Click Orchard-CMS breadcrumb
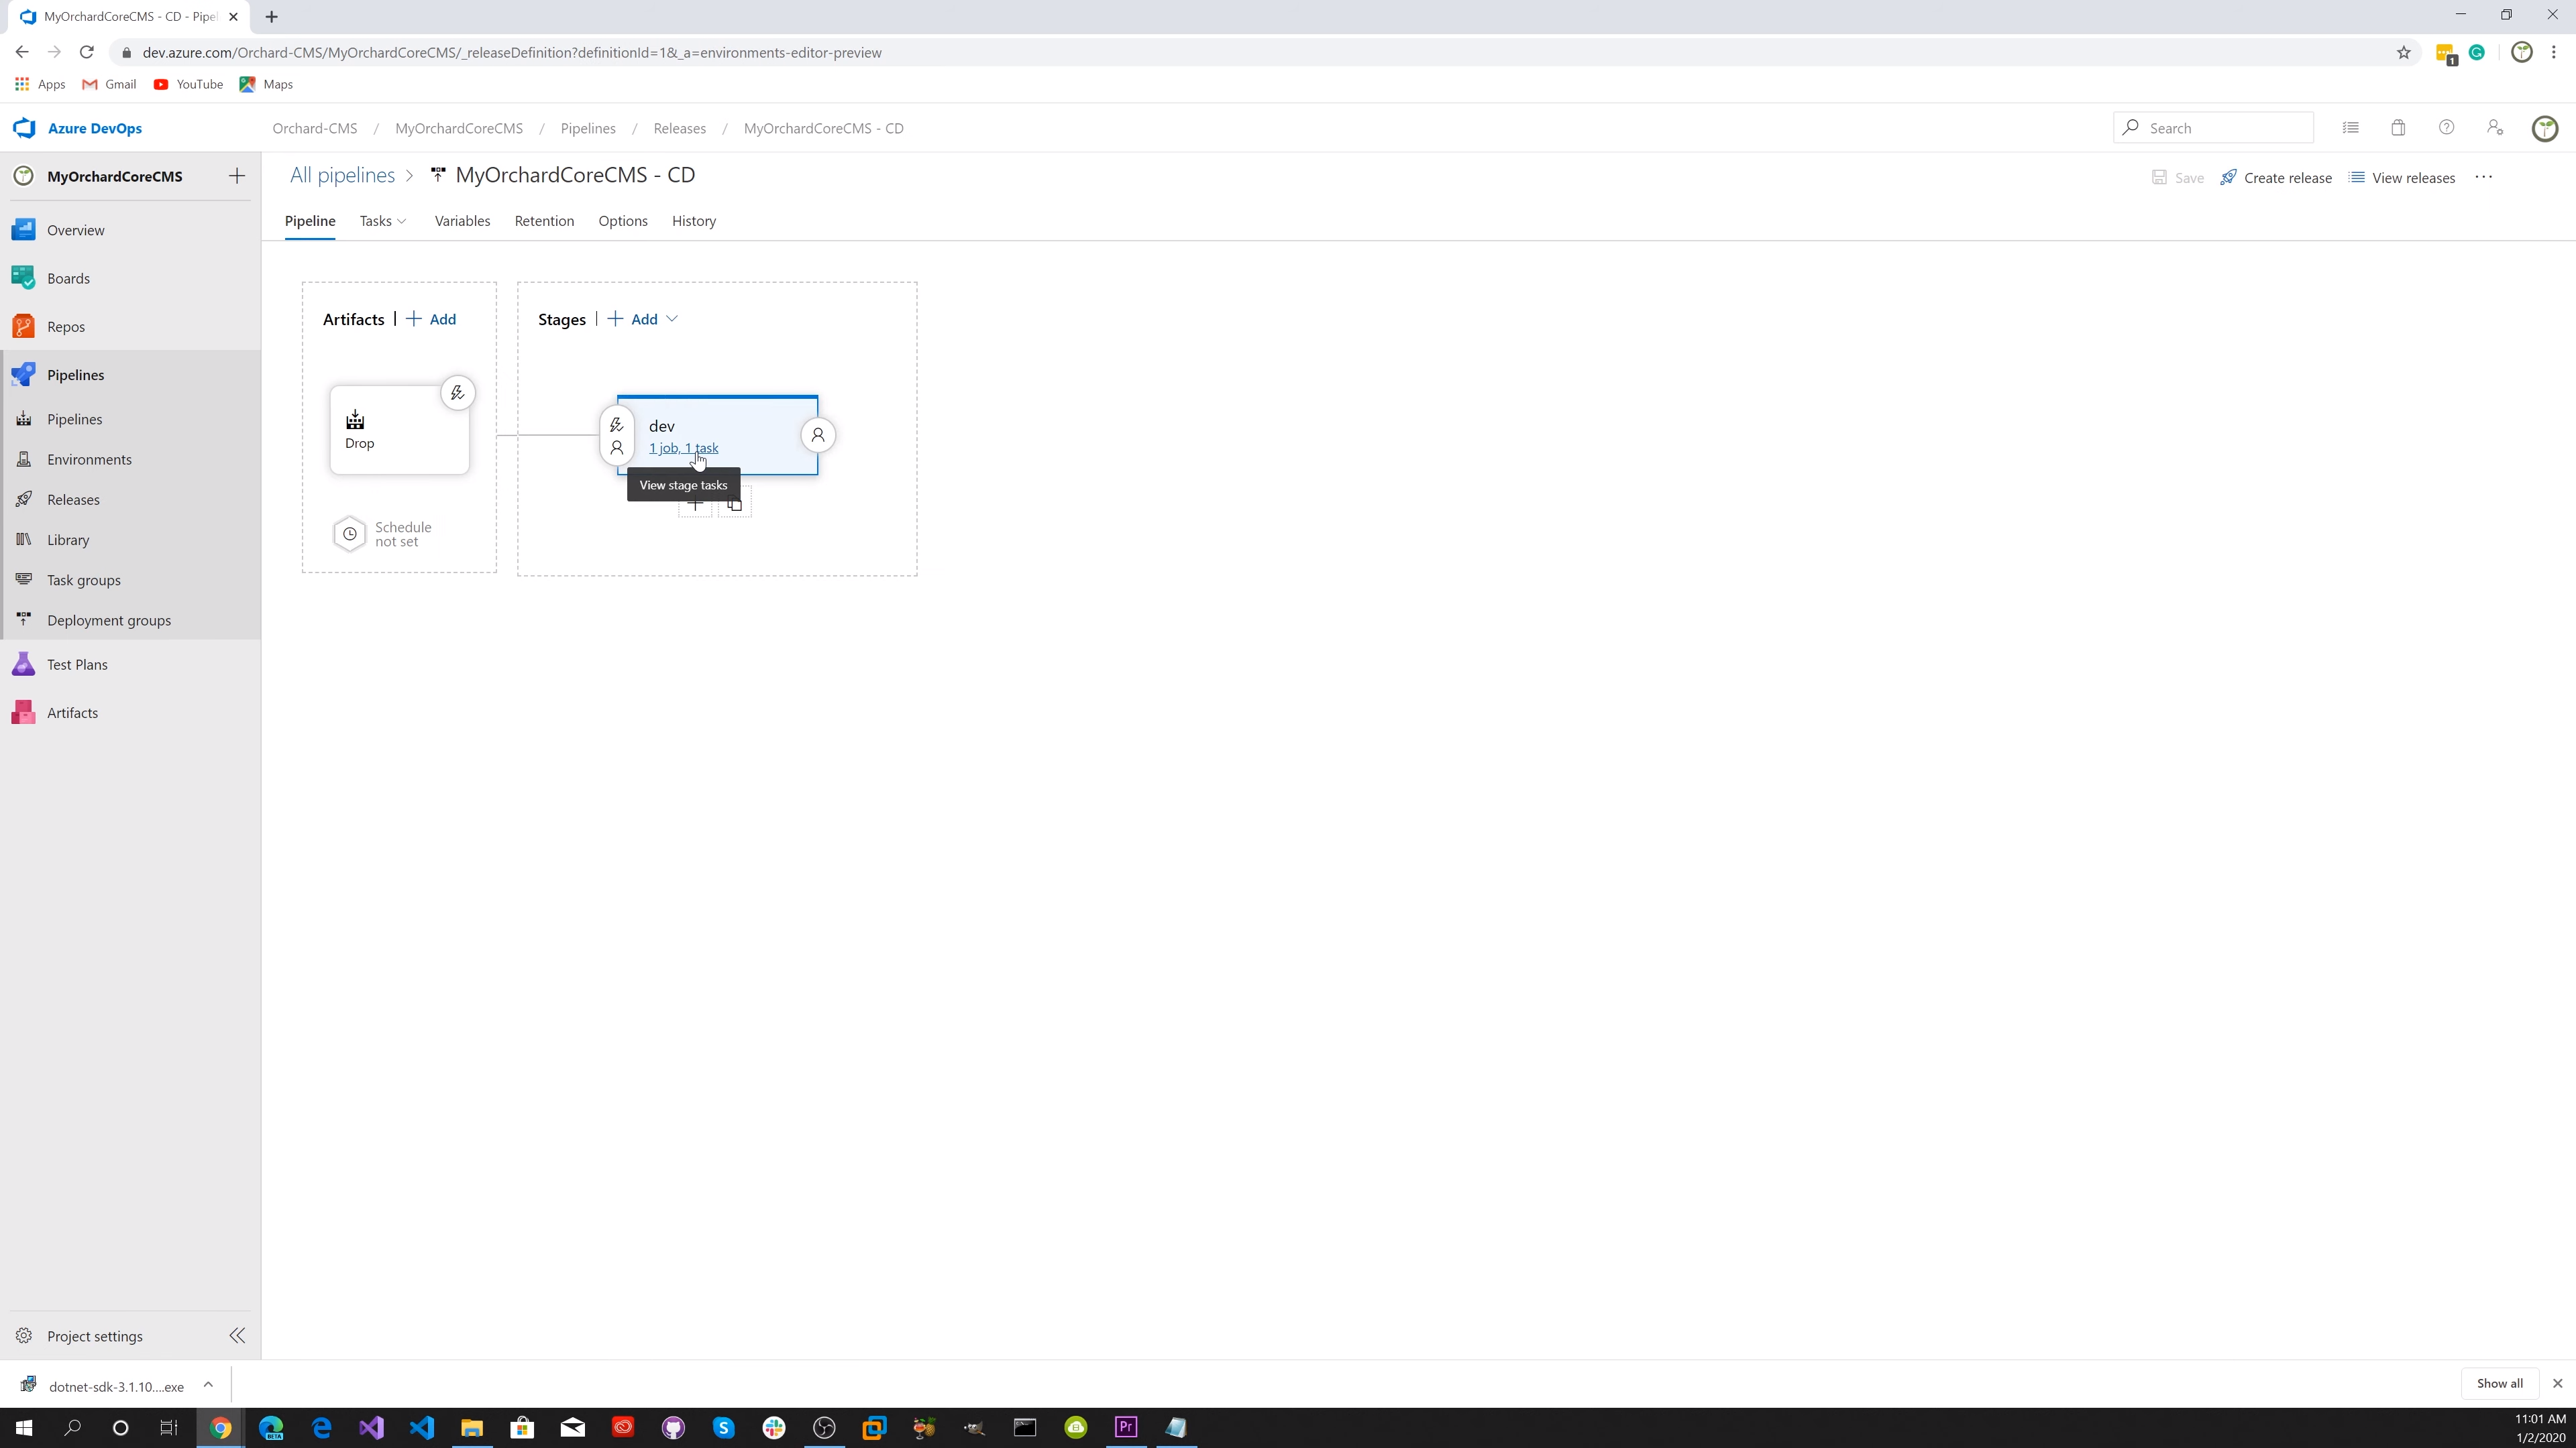This screenshot has height=1448, width=2576. 315,128
